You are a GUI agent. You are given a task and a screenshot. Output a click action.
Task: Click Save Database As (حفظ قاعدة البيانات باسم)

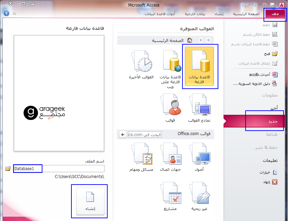(x=254, y=44)
